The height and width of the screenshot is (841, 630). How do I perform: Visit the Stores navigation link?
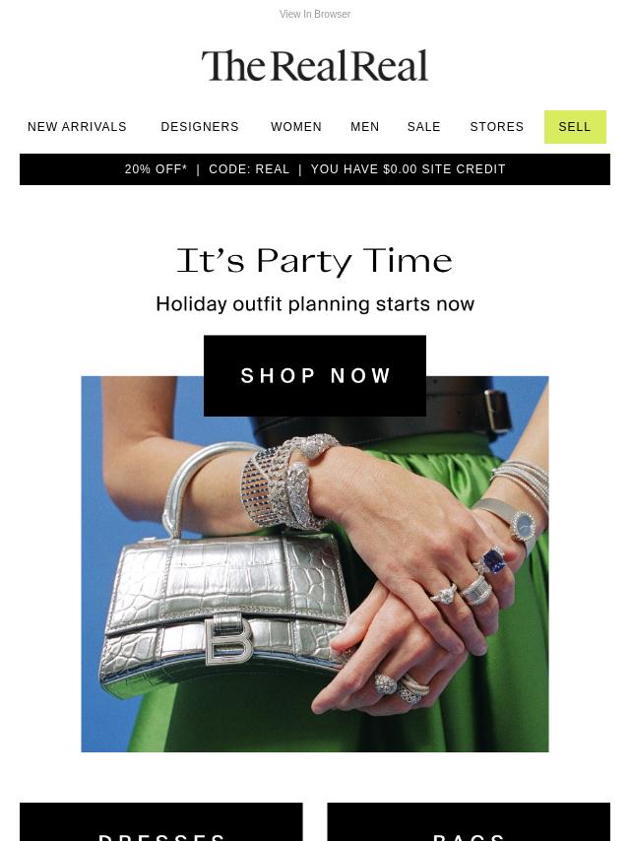pyautogui.click(x=496, y=127)
